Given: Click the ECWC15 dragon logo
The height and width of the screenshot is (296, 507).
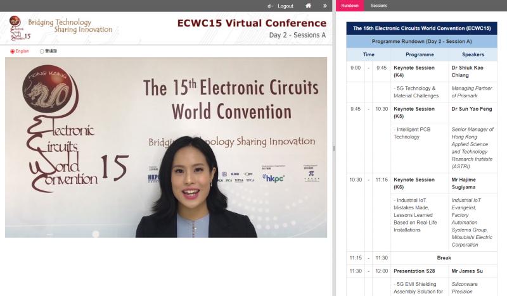Looking at the screenshot, I should coord(20,28).
